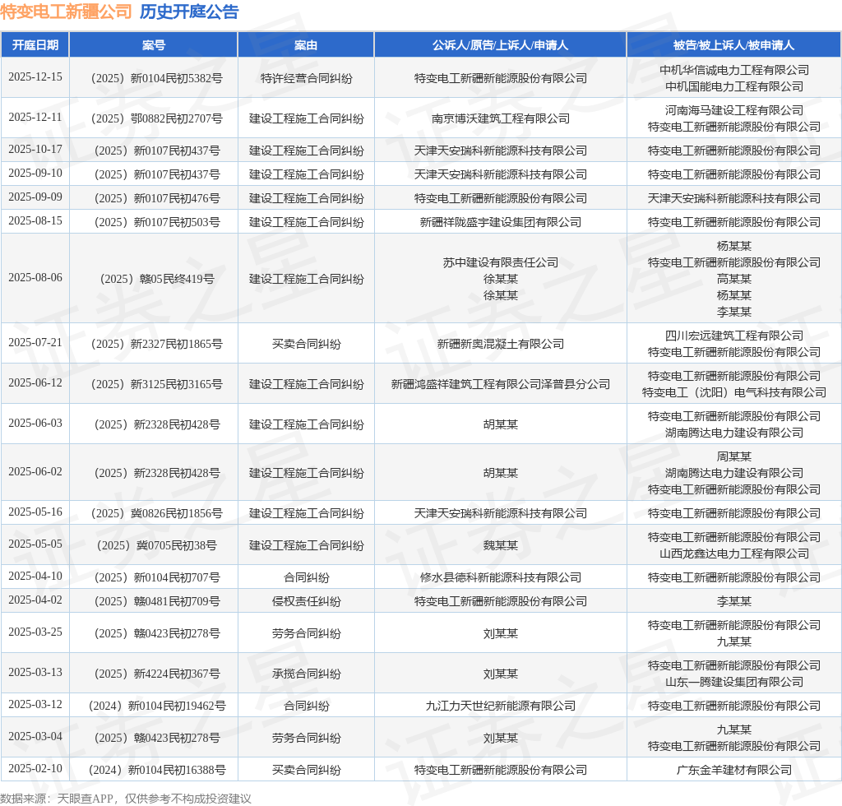Click plaintiff 魏某某
Viewport: 842px width, 806px height.
click(x=501, y=545)
